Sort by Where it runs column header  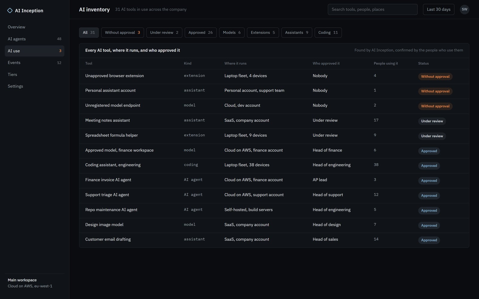tap(235, 63)
